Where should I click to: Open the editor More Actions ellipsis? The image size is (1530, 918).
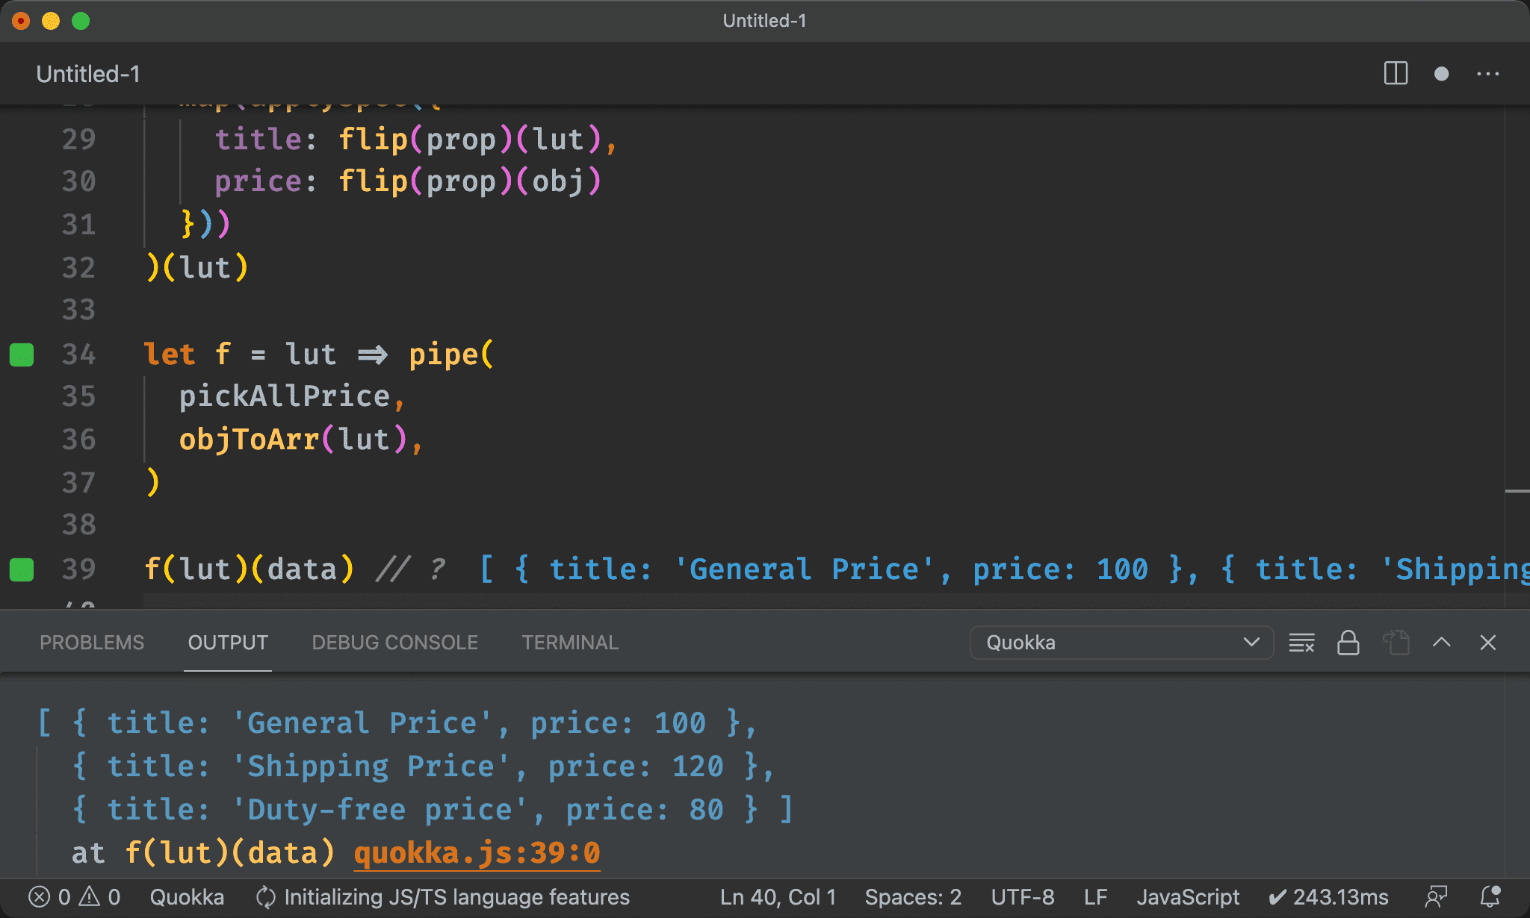click(x=1487, y=74)
